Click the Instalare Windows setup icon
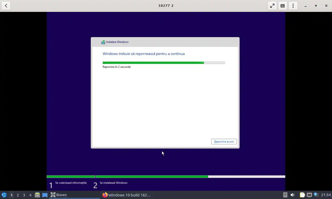Image resolution: width=332 pixels, height=199 pixels. coord(103,42)
